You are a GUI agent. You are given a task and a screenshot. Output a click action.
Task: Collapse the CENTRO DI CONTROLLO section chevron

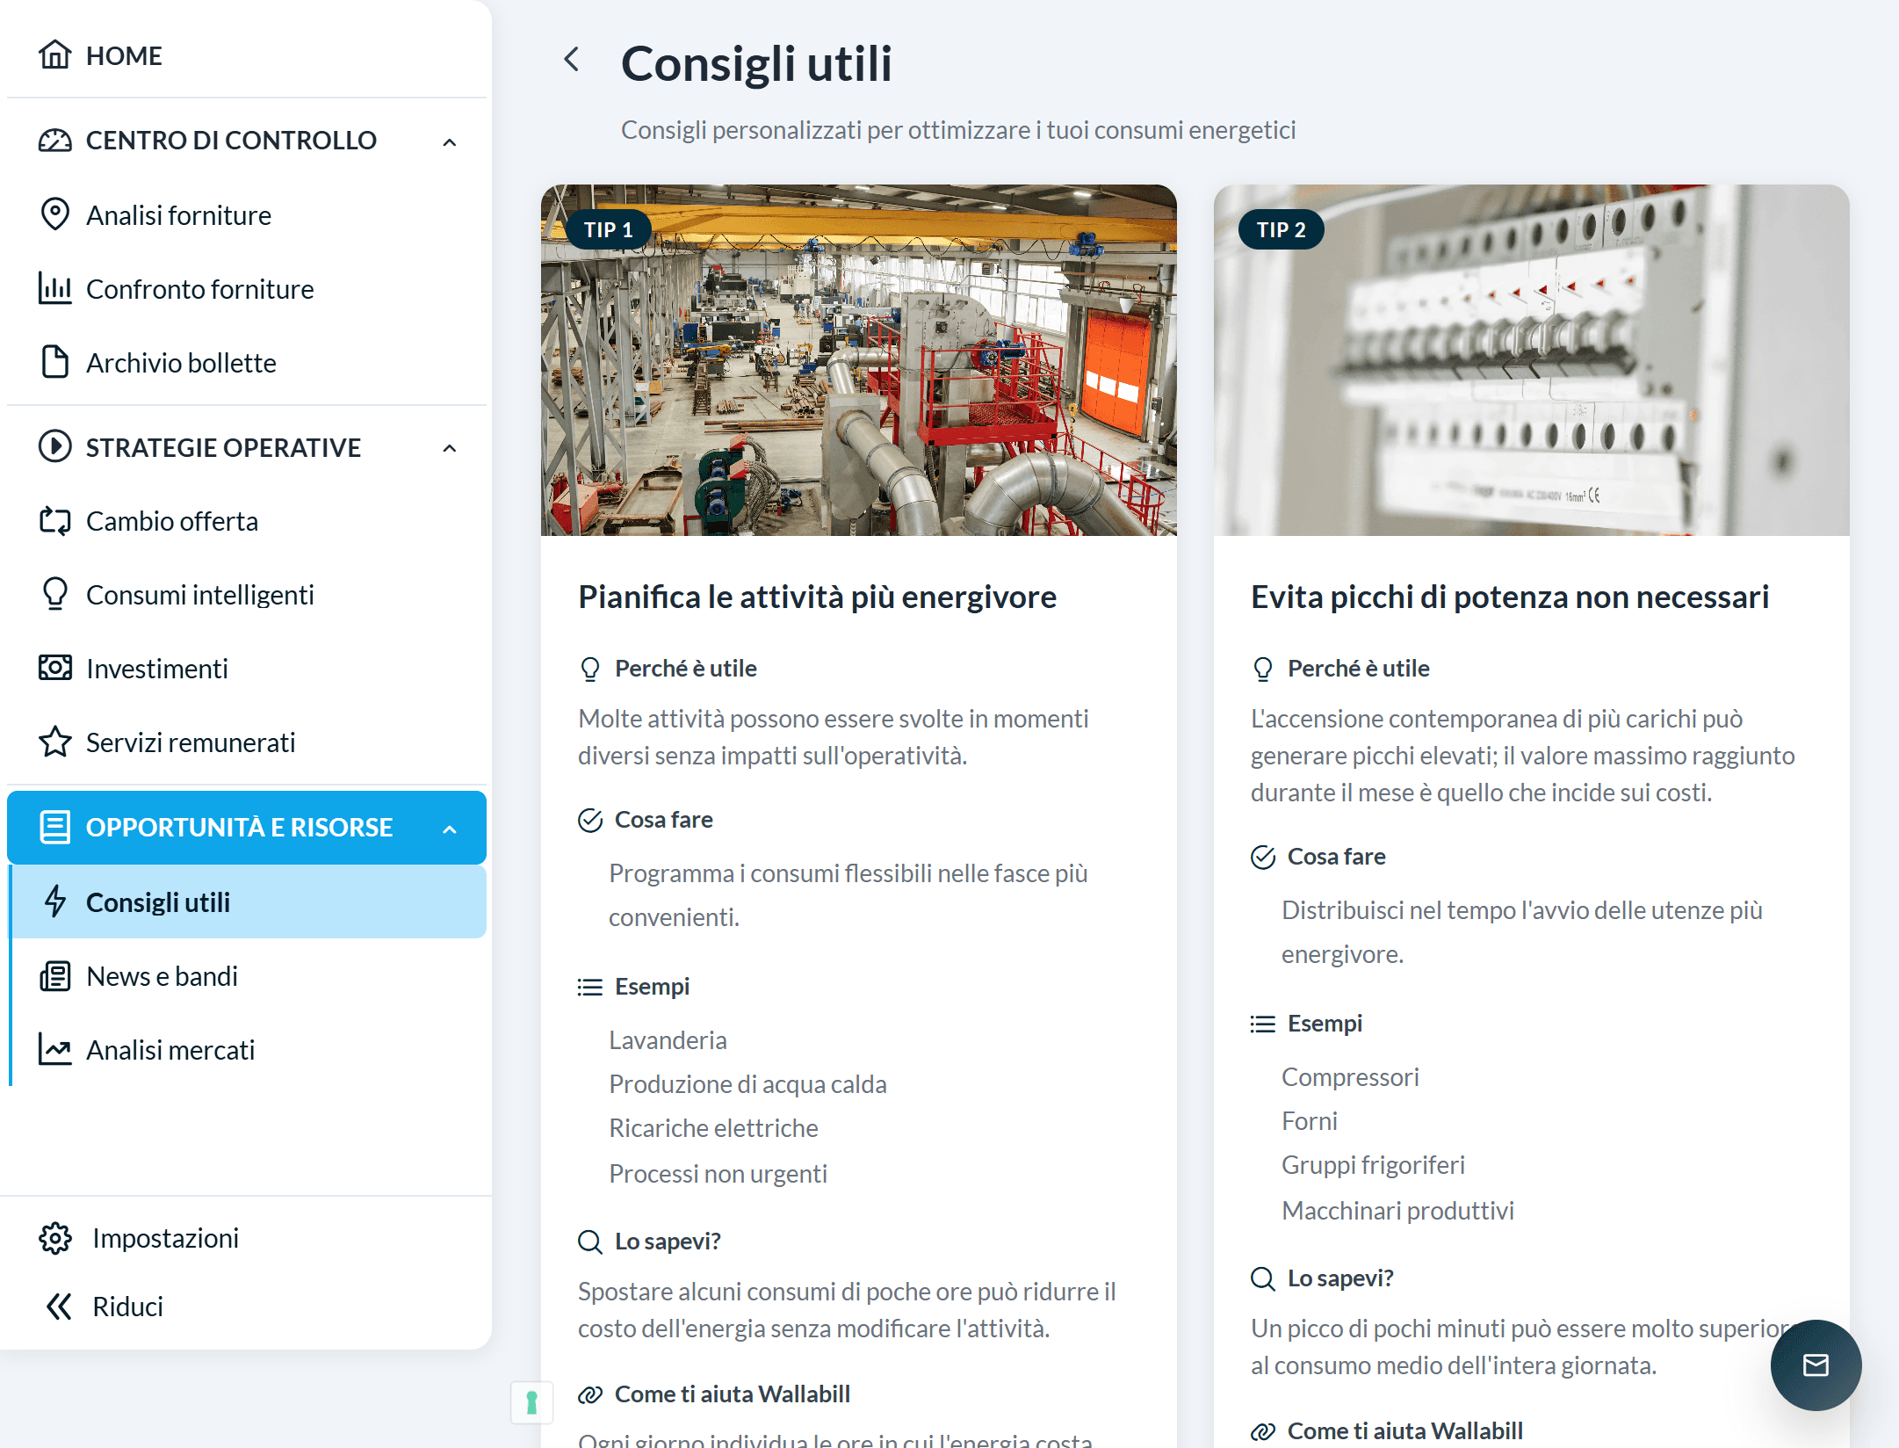[450, 141]
